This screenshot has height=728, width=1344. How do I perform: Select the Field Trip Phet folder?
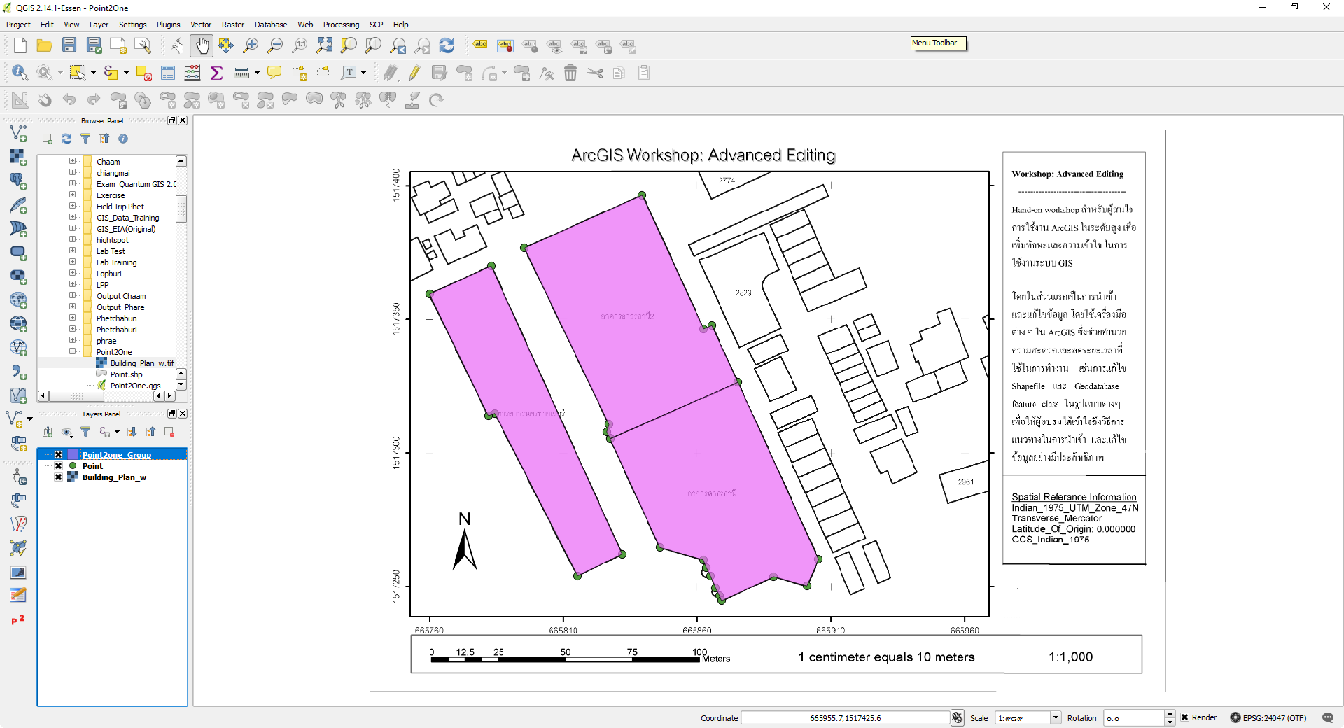point(120,206)
